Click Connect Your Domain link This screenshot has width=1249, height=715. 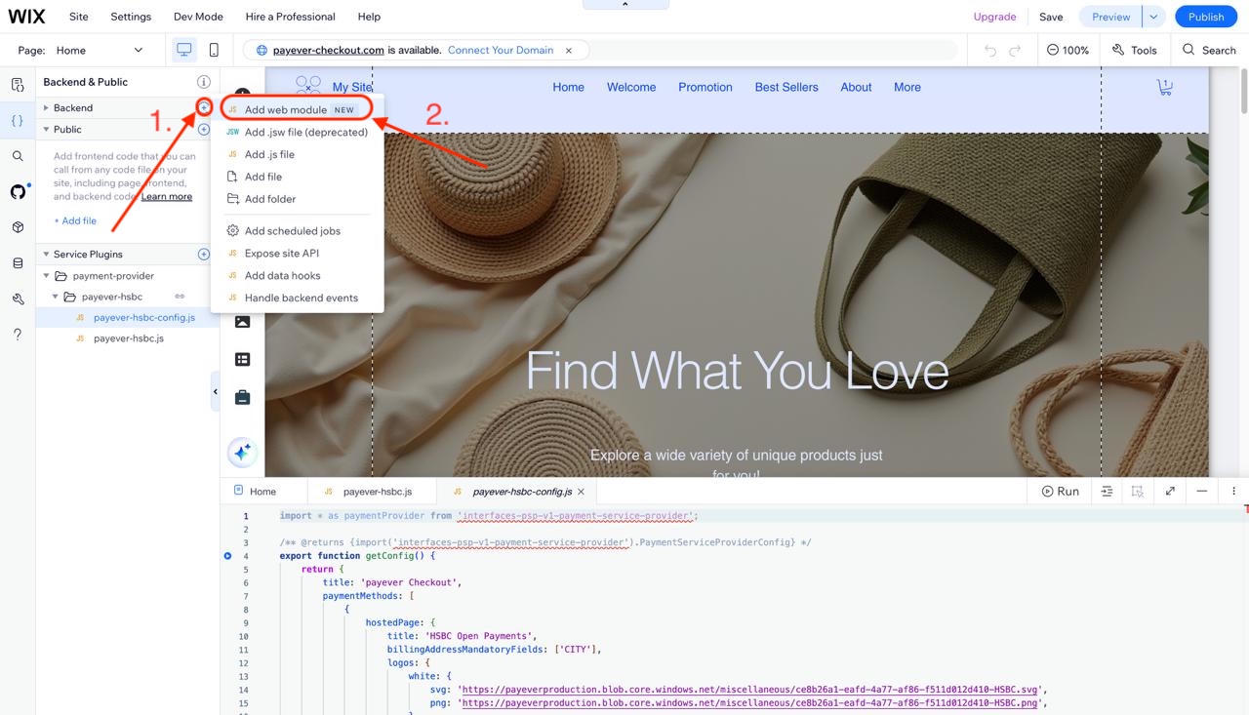coord(501,50)
